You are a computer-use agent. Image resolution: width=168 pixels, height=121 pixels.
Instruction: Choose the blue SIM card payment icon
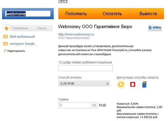point(144,85)
